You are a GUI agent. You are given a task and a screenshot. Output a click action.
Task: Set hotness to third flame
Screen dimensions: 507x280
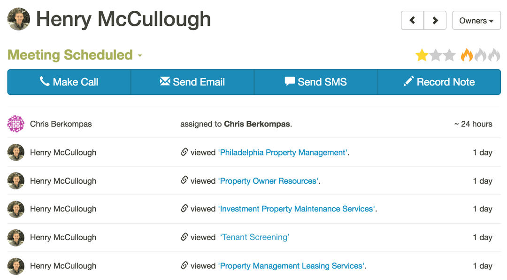tap(494, 55)
